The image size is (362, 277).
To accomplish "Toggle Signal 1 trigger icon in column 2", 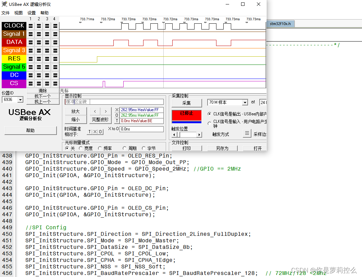I will coord(39,34).
